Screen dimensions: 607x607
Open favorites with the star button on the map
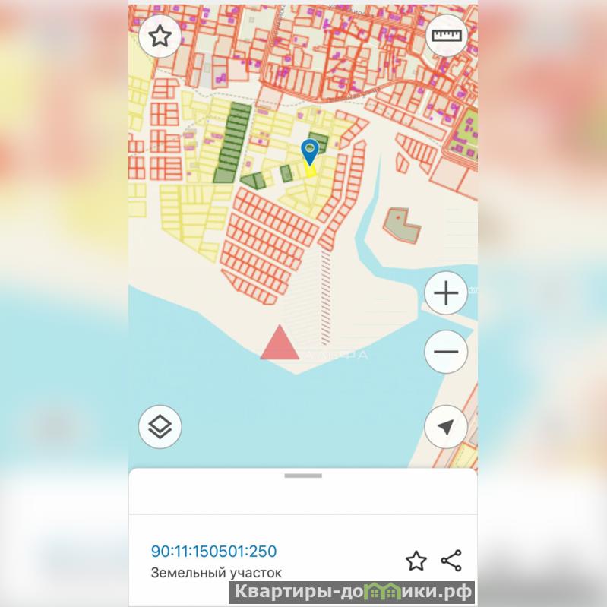[160, 36]
